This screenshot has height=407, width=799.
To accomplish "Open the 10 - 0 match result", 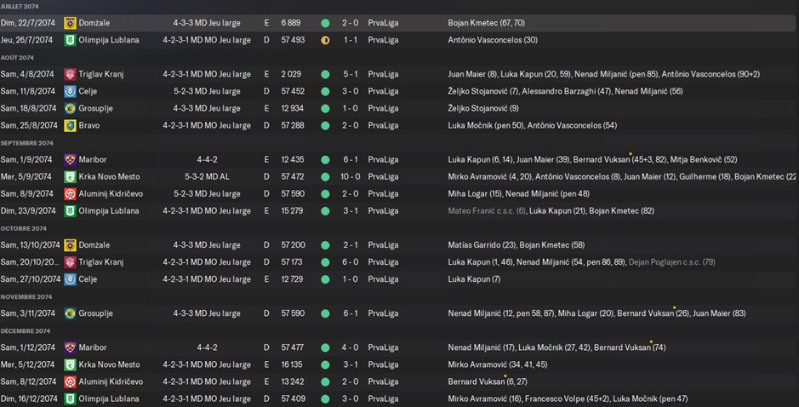I will tap(350, 176).
